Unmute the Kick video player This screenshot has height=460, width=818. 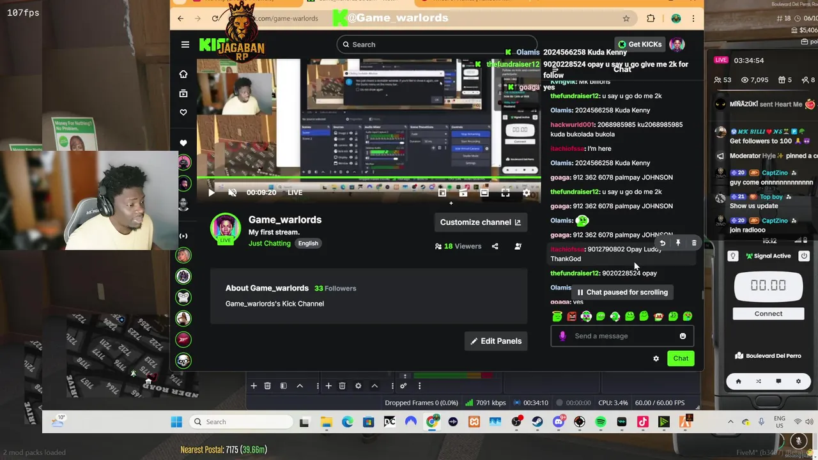point(233,192)
